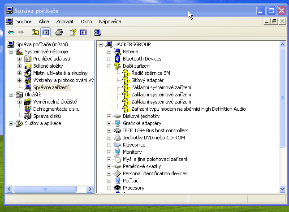This screenshot has height=212, width=289.
Task: Collapse the Systémové nástroje tree node
Action: (11, 52)
